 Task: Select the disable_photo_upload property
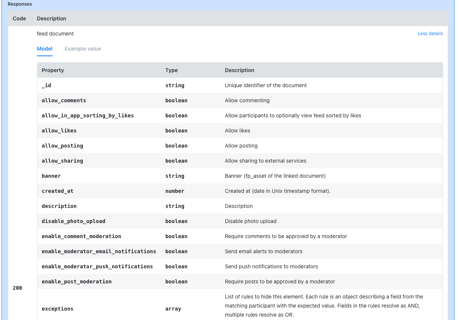click(73, 221)
